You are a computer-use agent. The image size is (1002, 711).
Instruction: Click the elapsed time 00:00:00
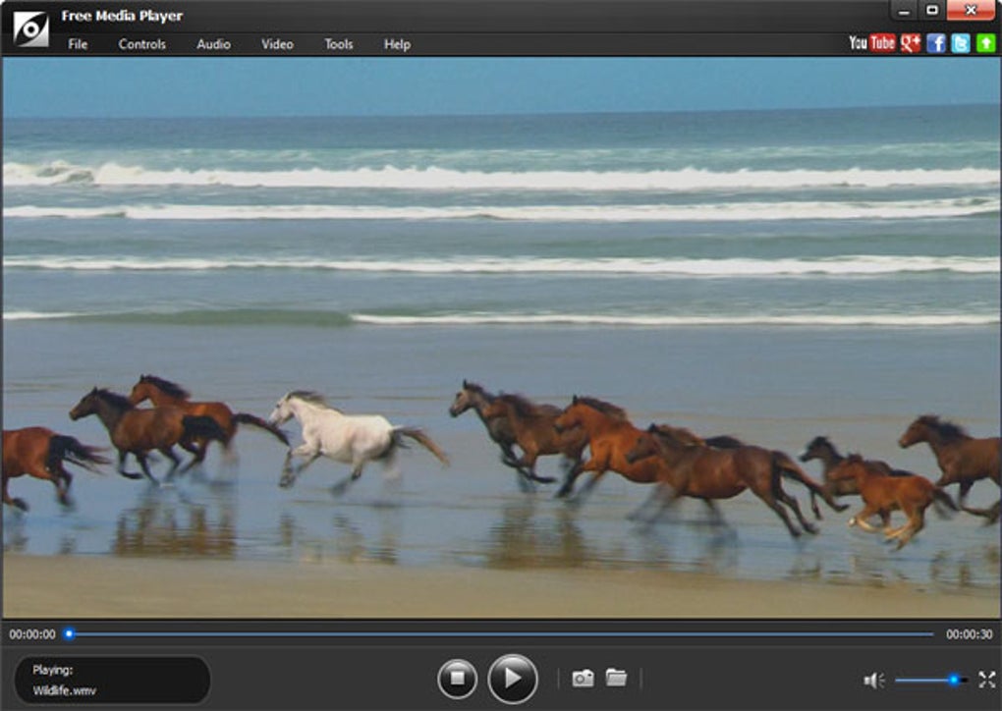point(32,634)
